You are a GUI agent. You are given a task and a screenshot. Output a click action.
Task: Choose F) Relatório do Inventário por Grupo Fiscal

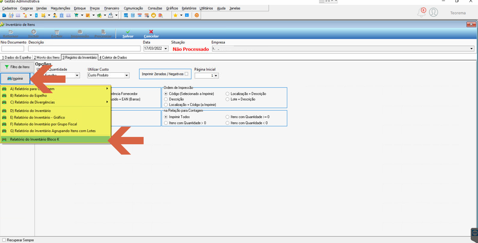point(55,124)
